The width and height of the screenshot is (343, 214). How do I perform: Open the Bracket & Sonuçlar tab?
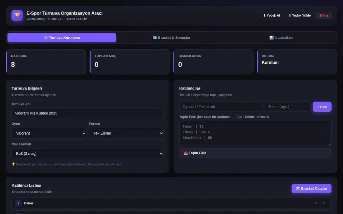(x=171, y=38)
